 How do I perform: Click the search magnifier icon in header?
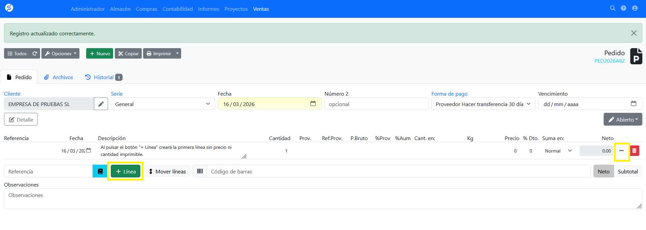tap(612, 8)
